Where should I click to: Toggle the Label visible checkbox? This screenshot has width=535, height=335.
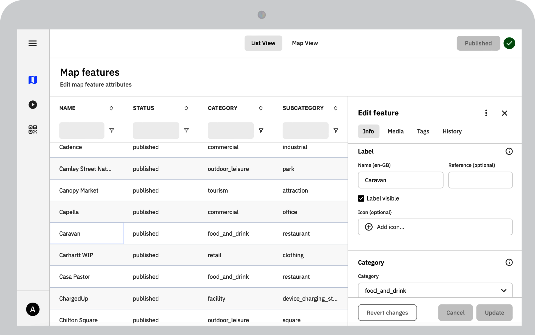[361, 198]
